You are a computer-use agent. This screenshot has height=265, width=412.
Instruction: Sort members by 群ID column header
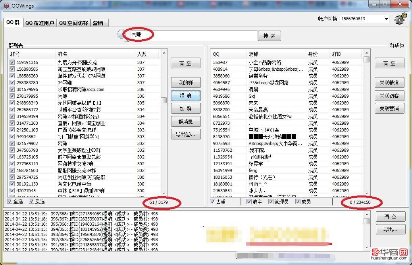coord(346,54)
